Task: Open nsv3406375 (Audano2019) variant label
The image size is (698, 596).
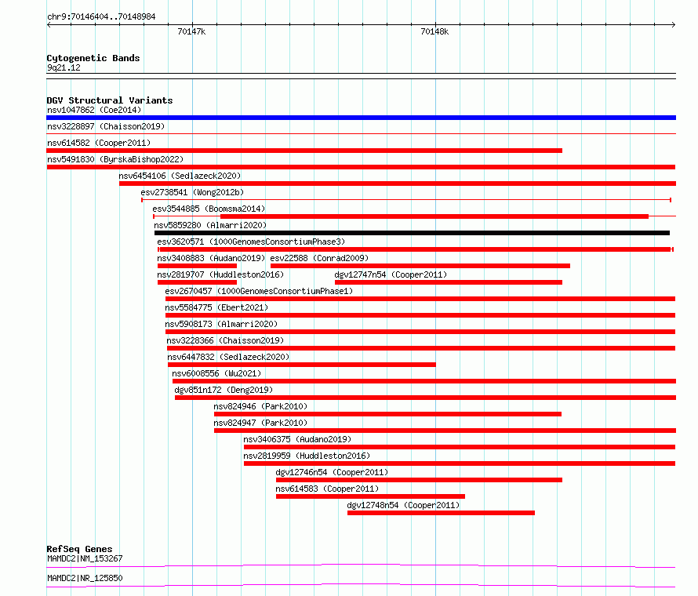Action: [x=297, y=439]
